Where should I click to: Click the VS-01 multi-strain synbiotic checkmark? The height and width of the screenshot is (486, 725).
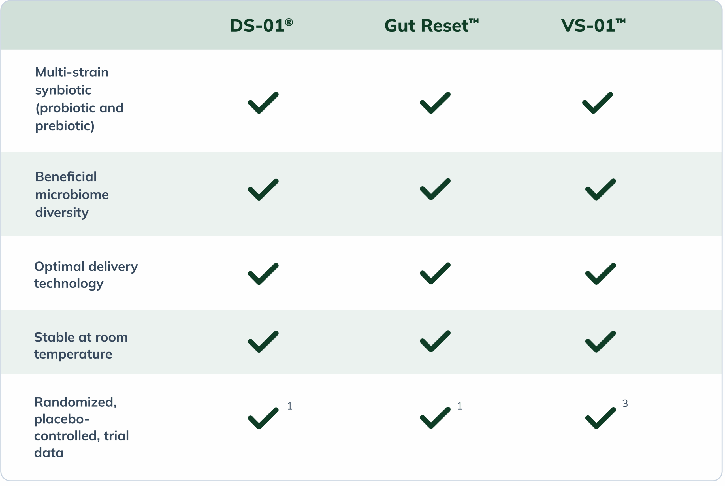coord(597,103)
